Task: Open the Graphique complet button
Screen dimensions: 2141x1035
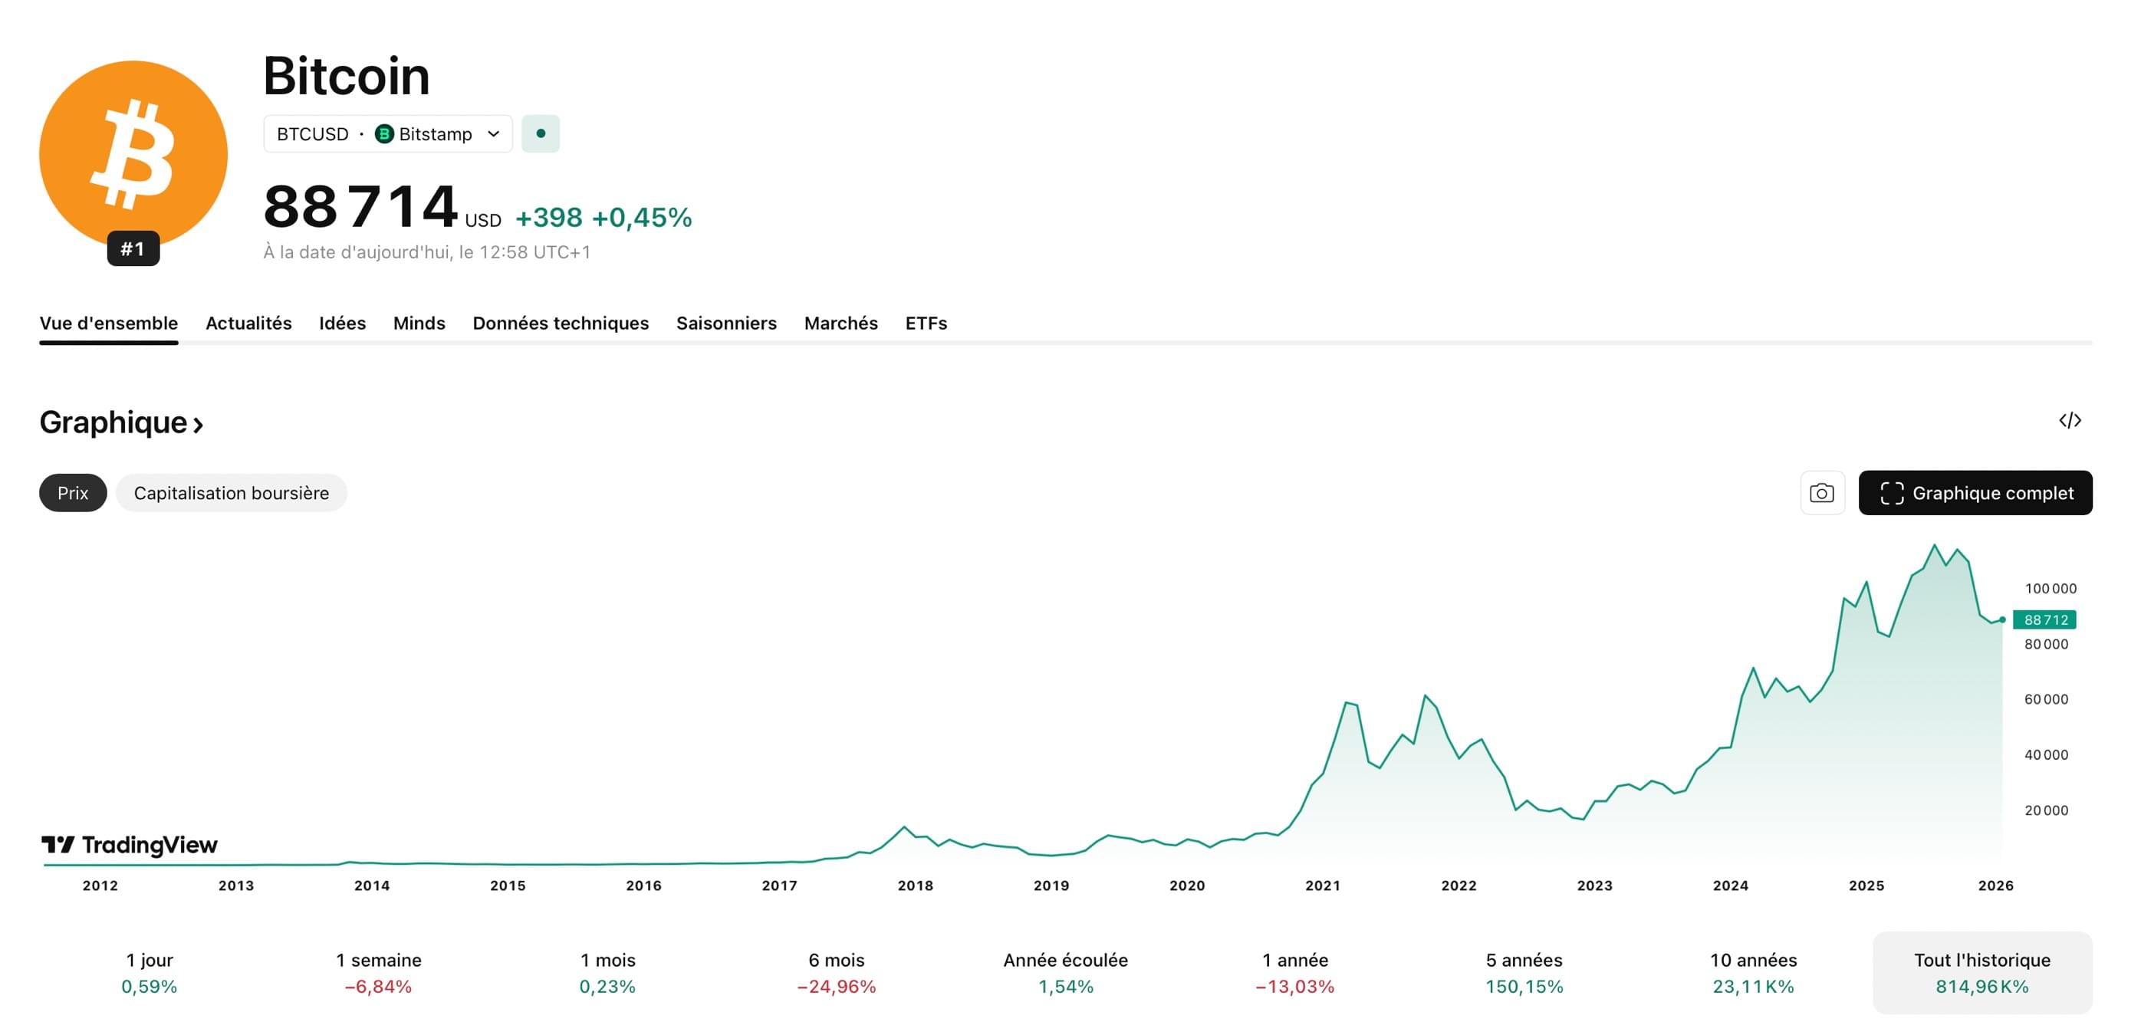Action: pos(1975,492)
